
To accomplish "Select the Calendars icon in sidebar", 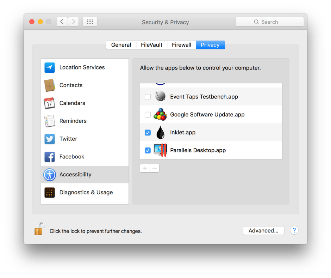I will tap(50, 103).
